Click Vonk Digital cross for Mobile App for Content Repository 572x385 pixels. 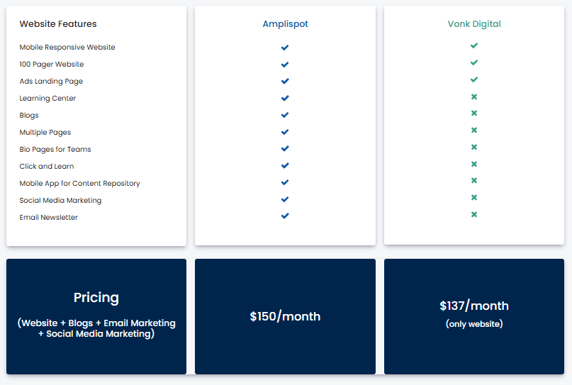(x=474, y=181)
